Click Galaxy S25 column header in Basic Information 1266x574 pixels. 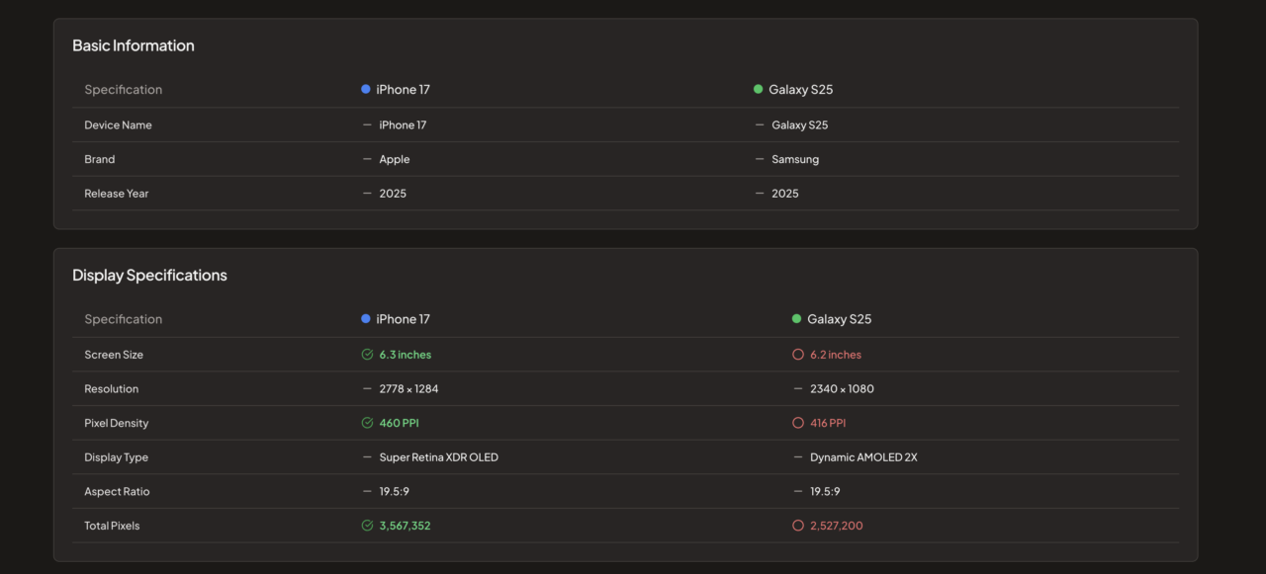click(800, 90)
